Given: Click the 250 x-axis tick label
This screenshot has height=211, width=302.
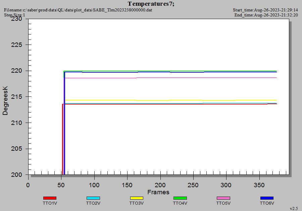Looking at the screenshot, I should coord(193,185).
